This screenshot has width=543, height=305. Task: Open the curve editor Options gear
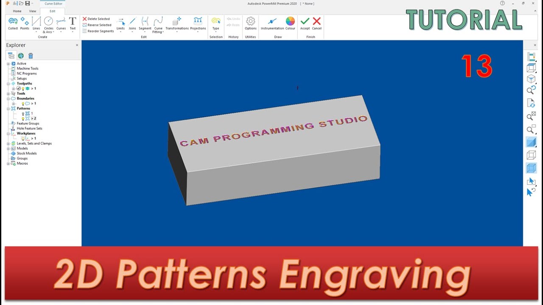(x=251, y=23)
